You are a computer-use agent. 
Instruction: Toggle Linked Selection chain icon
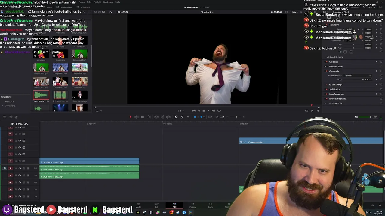(182, 117)
